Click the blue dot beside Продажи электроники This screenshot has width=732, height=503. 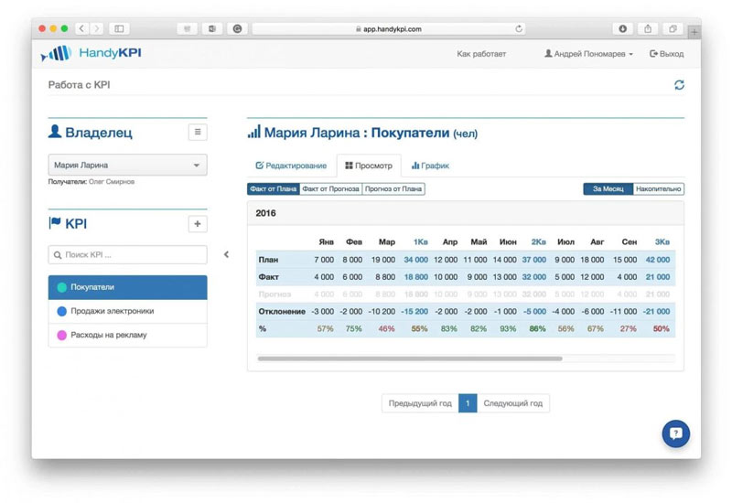[61, 311]
